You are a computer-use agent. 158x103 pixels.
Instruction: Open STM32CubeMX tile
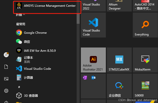[x=119, y=60]
